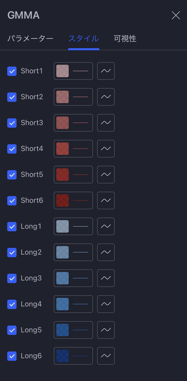Open plot type icon for Short1
This screenshot has width=187, height=381.
point(106,71)
